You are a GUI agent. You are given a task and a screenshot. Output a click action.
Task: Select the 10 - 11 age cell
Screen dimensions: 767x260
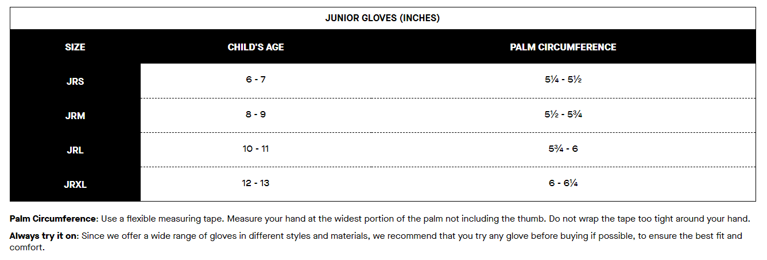click(255, 149)
